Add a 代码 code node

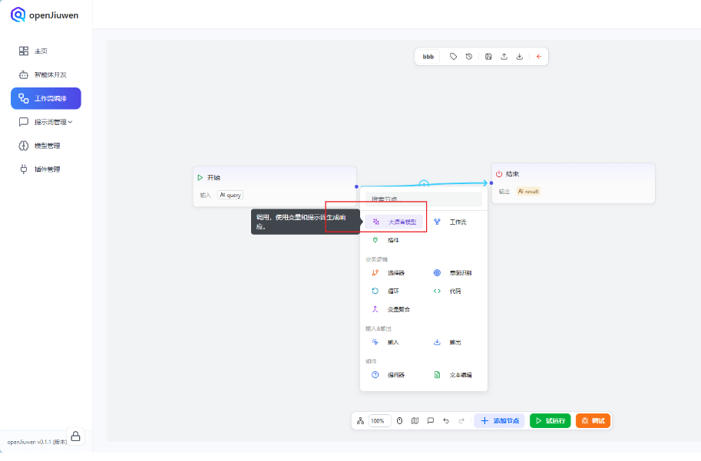(448, 291)
